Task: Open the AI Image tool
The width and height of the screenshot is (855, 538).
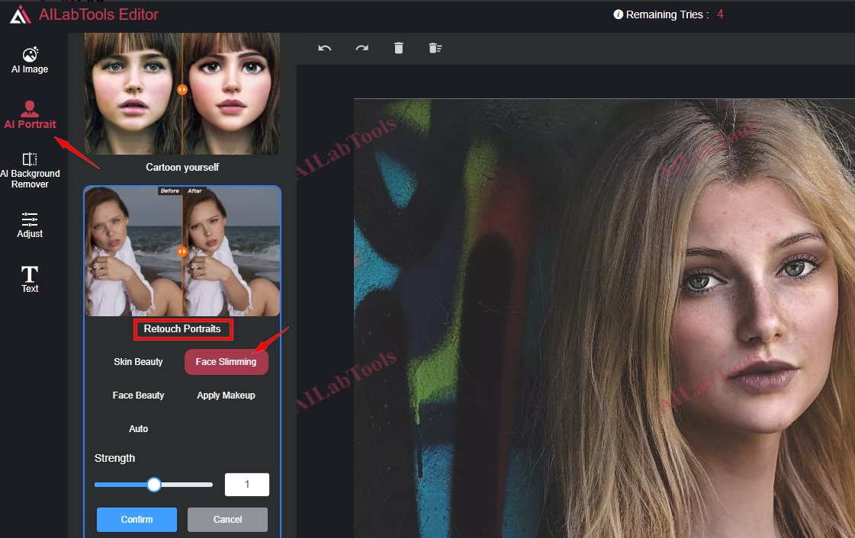Action: [x=30, y=60]
